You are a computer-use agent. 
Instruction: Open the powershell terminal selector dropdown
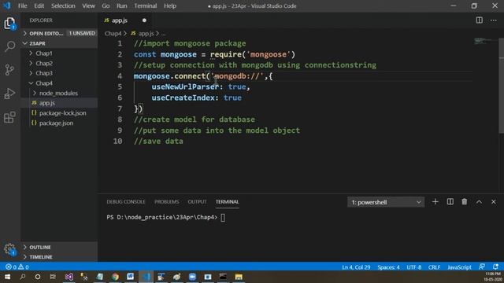coord(386,202)
